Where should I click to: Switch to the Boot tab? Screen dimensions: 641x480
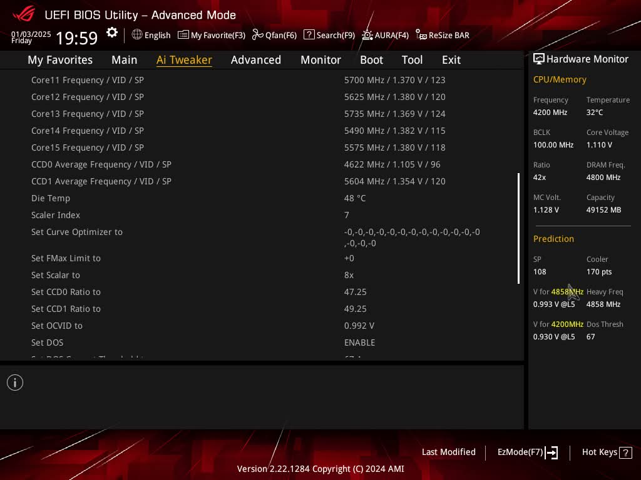tap(371, 60)
